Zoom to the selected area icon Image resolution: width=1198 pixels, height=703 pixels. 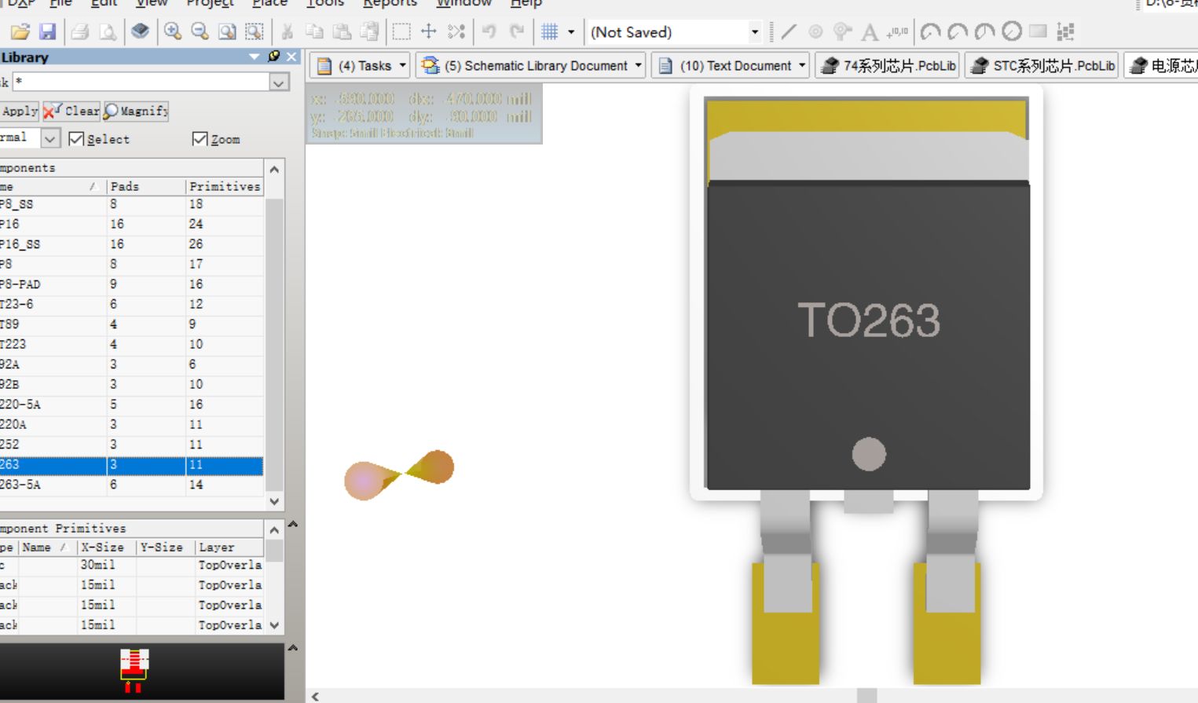[255, 31]
